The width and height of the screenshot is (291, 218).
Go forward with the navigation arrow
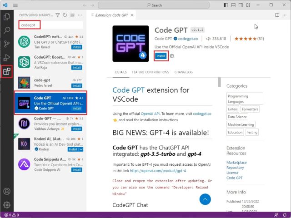click(92, 5)
